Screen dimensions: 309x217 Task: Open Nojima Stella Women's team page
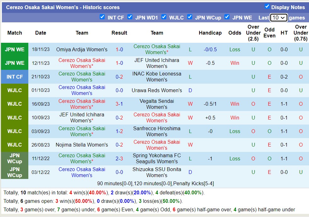[x=82, y=145]
